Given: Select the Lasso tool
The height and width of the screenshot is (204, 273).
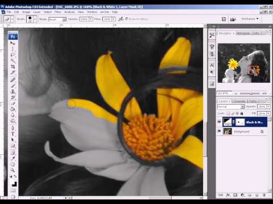Looking at the screenshot, I should (13, 55).
